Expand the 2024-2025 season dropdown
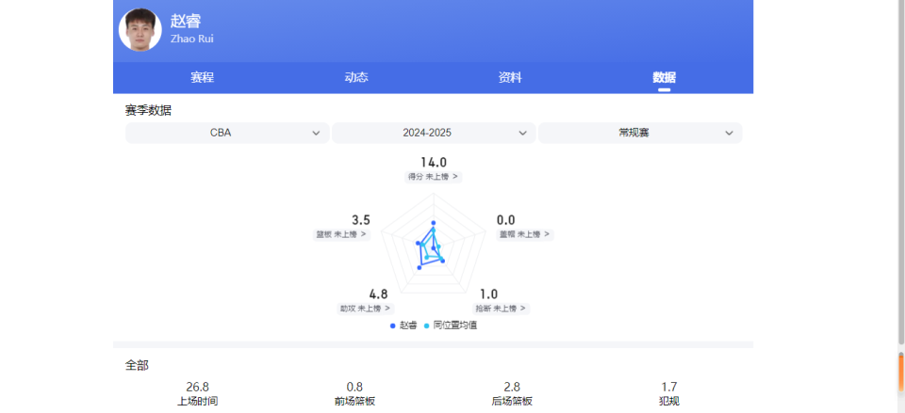 click(434, 133)
